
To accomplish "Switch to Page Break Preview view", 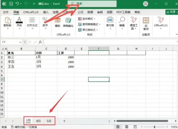I will tap(135, 127).
